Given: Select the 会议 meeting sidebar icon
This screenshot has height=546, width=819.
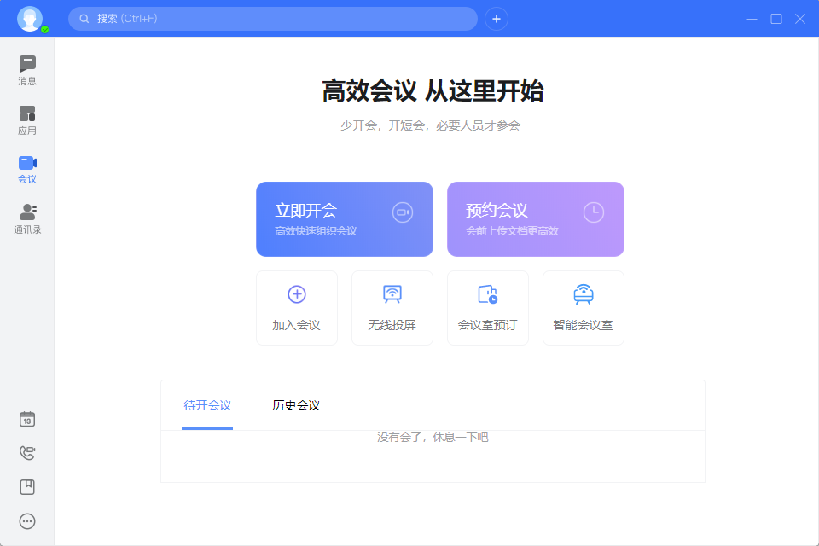Looking at the screenshot, I should (x=27, y=169).
